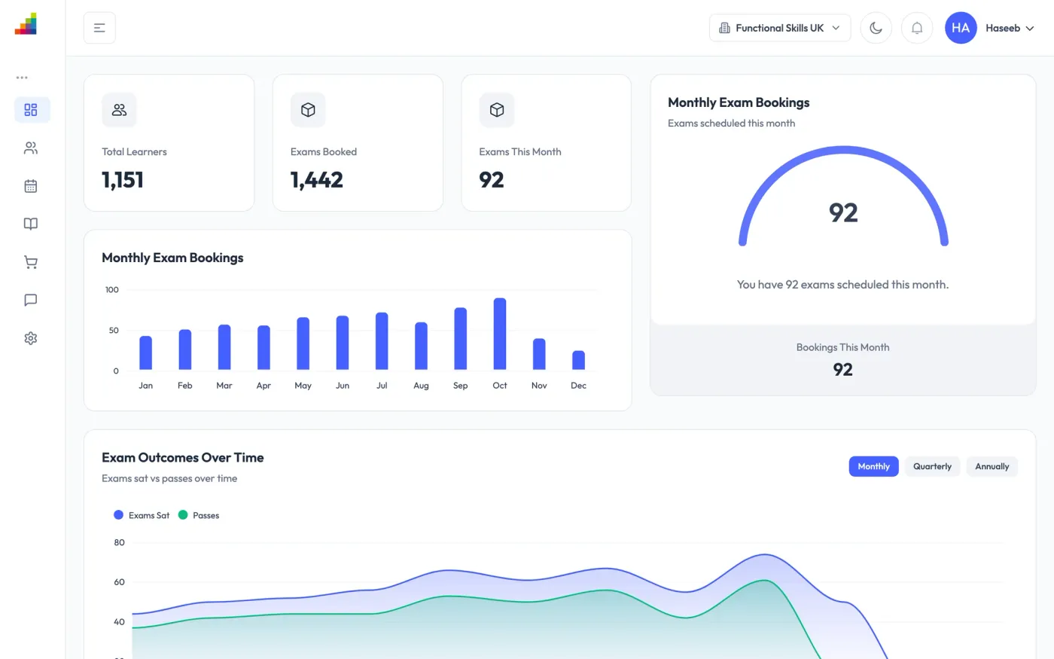
Task: Click the three-dot ellipsis in sidebar
Action: [22, 78]
